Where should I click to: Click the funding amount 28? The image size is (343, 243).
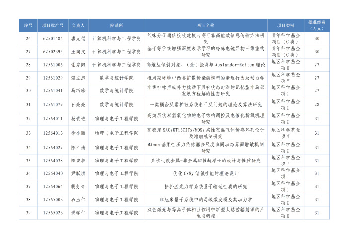[x=317, y=105]
